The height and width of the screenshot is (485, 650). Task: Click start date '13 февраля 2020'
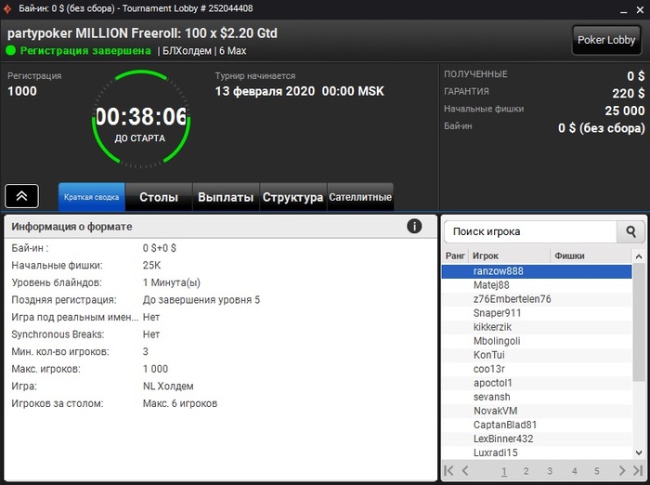265,91
